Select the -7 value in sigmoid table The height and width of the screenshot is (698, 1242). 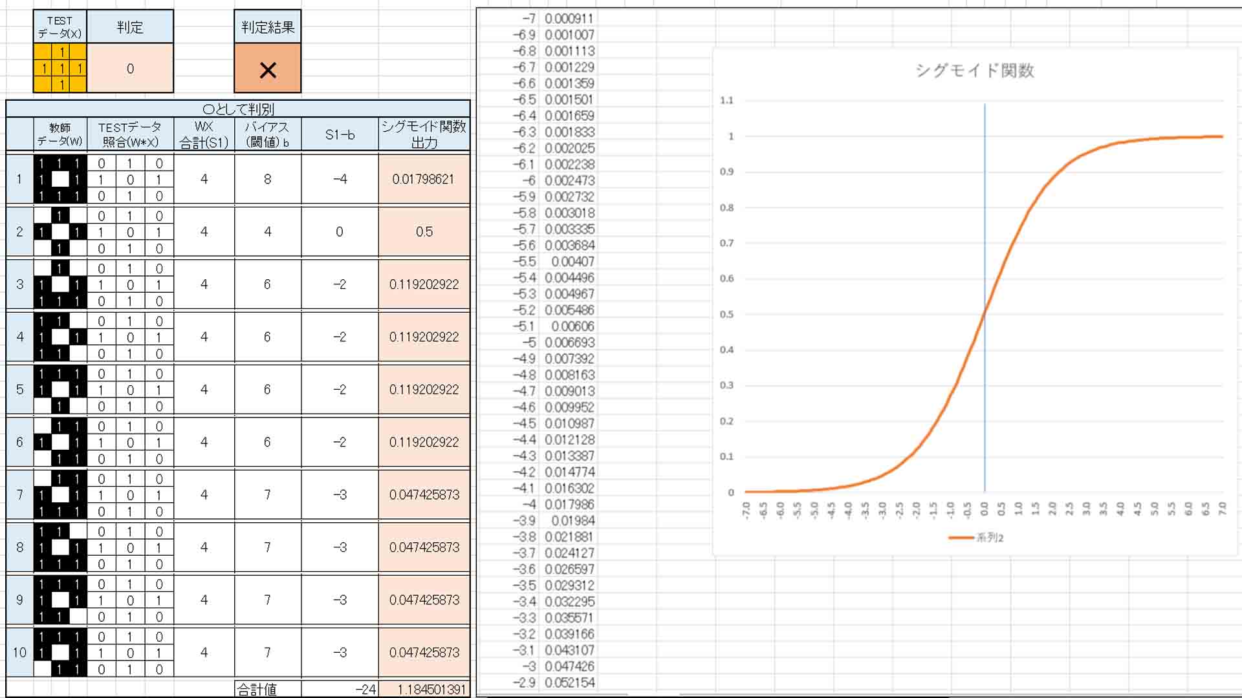(x=528, y=19)
